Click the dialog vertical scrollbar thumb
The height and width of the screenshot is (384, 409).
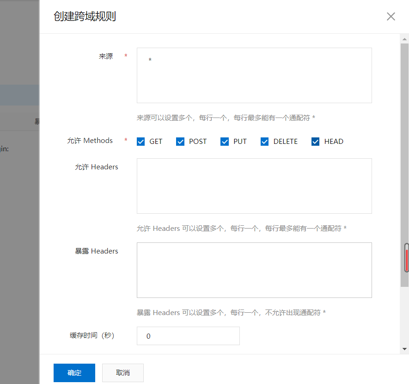point(404,165)
